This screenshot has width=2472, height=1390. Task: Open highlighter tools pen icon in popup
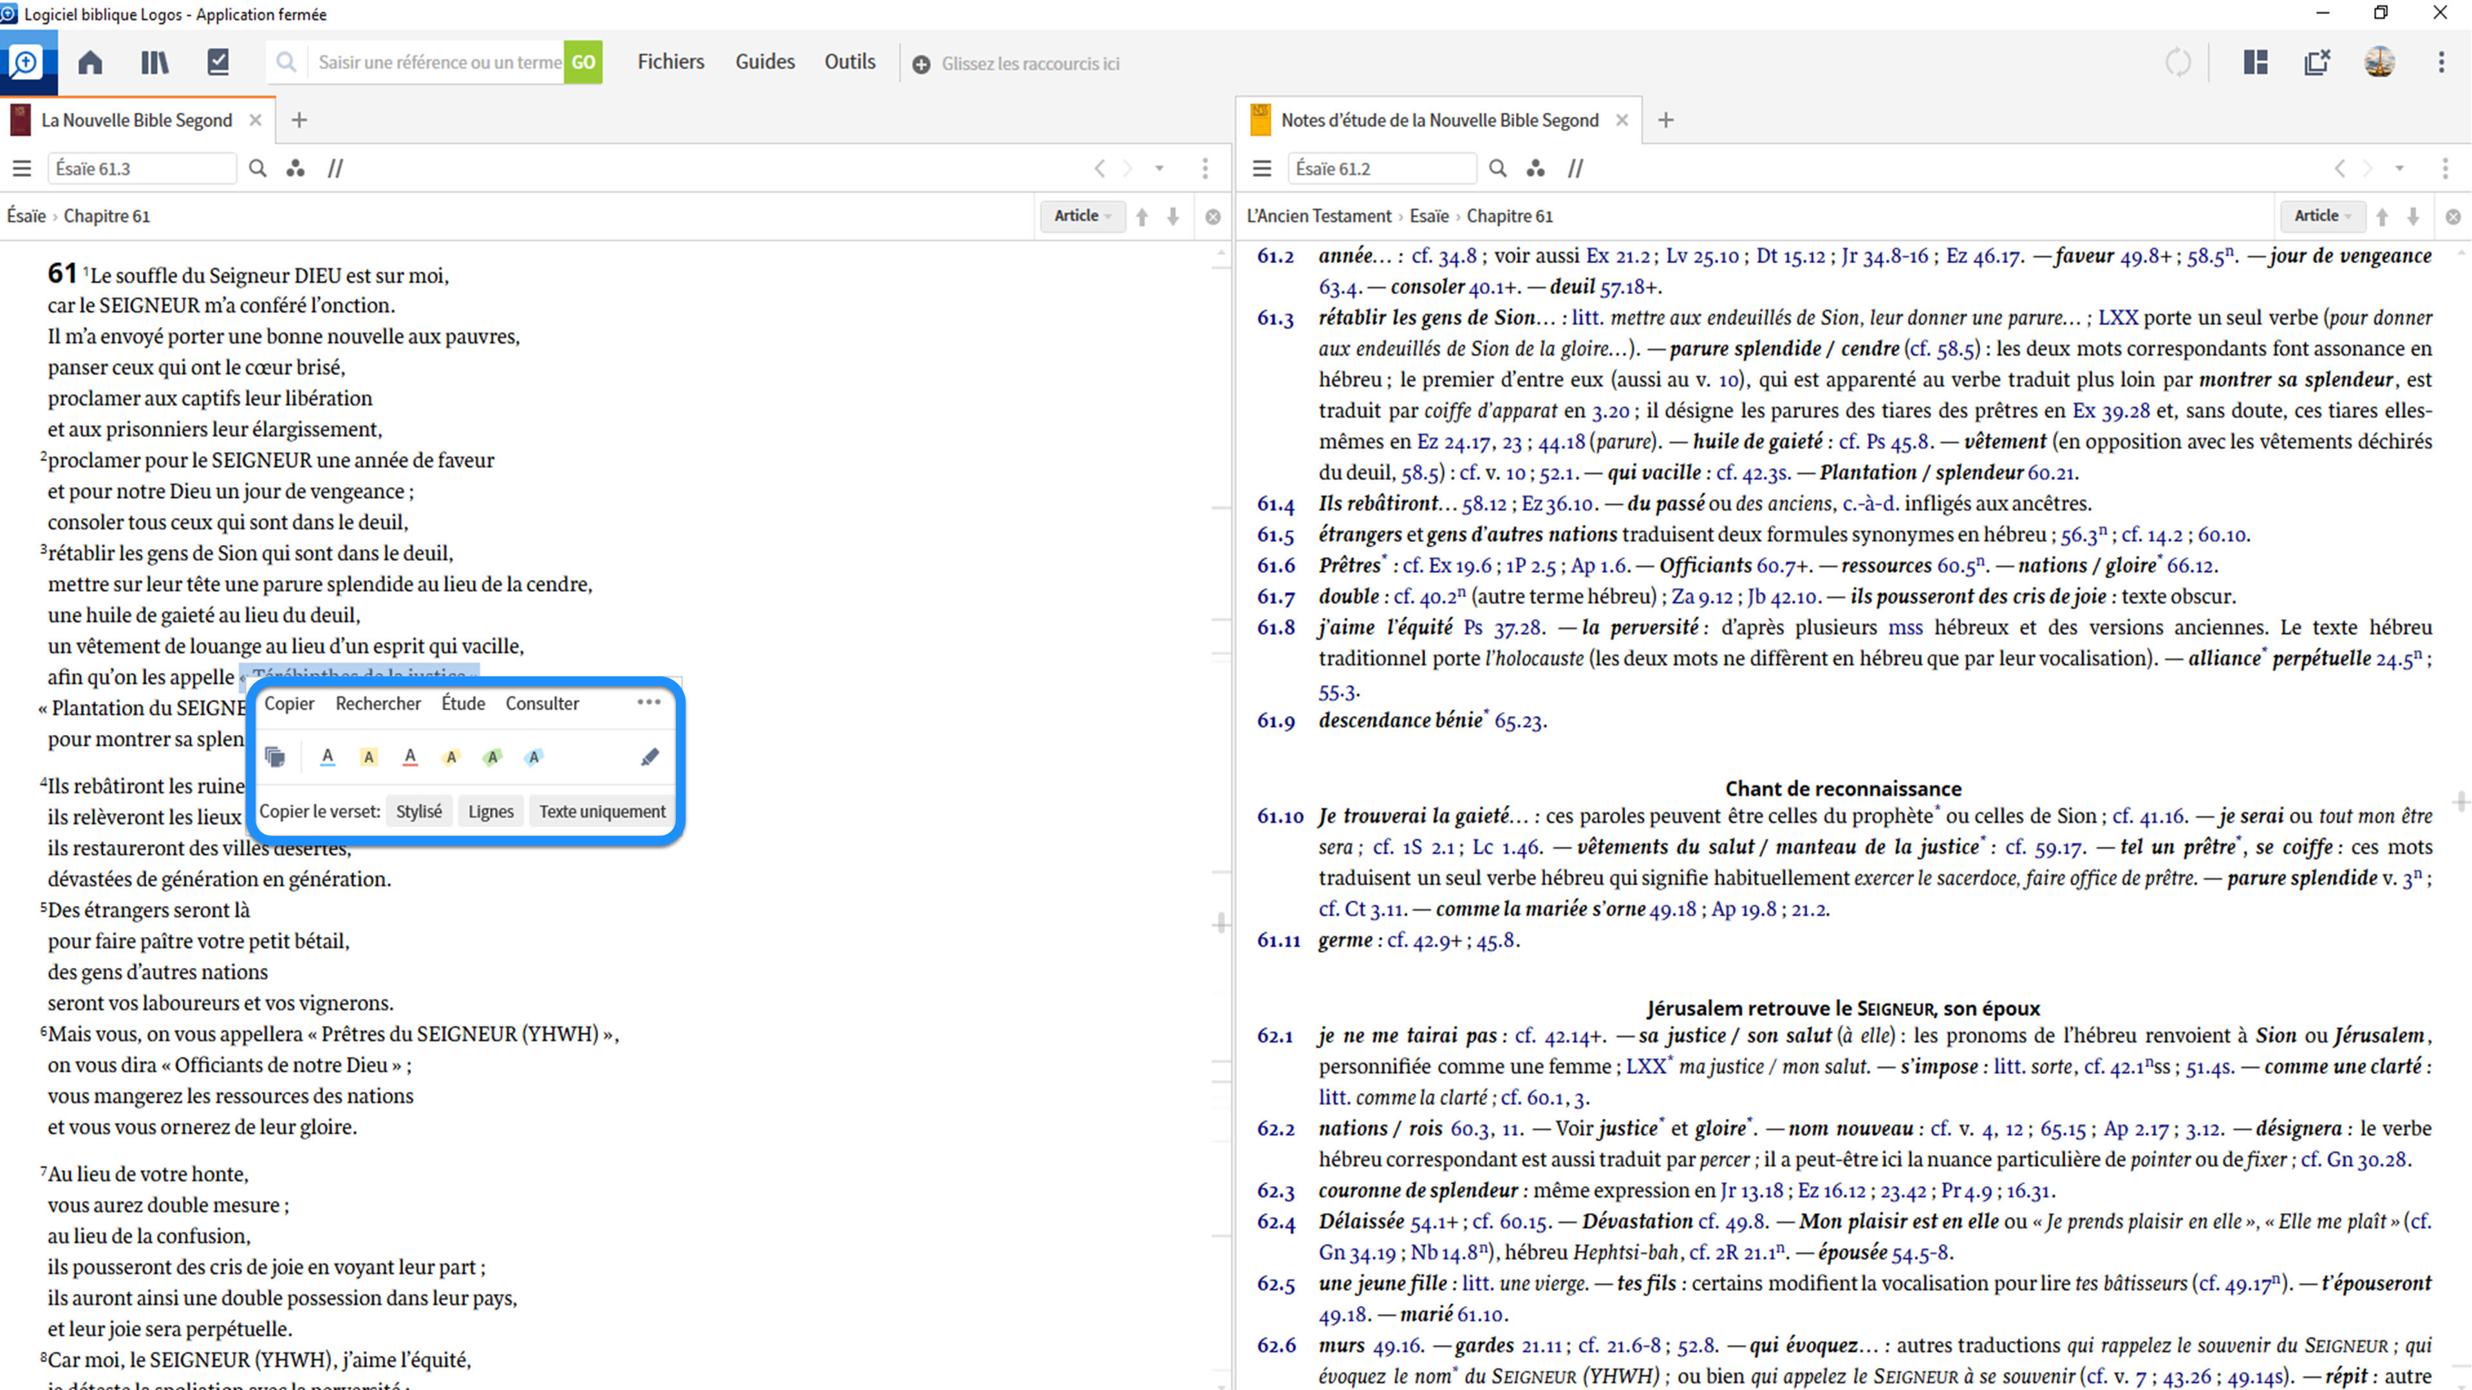(650, 757)
